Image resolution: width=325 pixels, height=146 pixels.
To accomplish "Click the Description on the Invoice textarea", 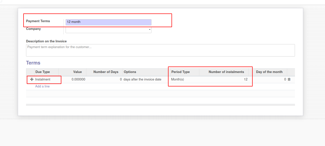I will coord(160,50).
